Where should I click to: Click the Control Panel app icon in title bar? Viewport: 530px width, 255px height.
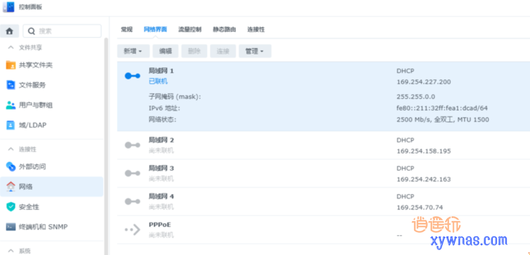click(x=8, y=7)
